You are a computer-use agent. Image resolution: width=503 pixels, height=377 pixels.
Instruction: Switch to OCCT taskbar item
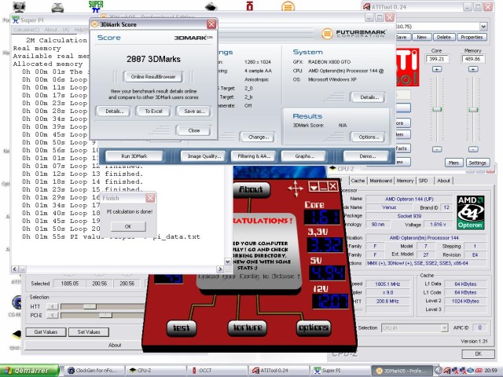coord(217,371)
